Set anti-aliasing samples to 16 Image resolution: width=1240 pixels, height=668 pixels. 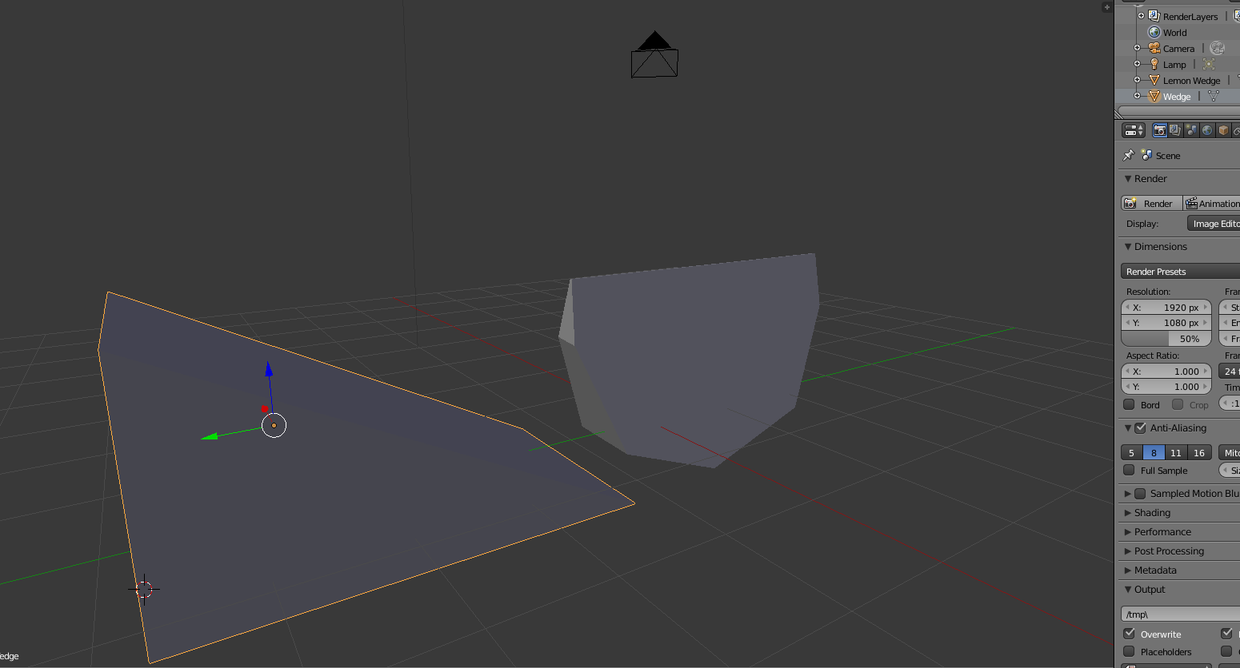(x=1199, y=452)
